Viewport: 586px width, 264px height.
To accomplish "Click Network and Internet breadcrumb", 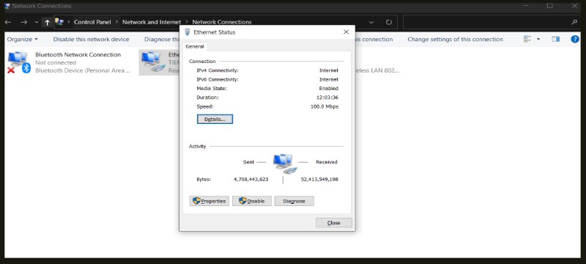I will click(x=152, y=22).
